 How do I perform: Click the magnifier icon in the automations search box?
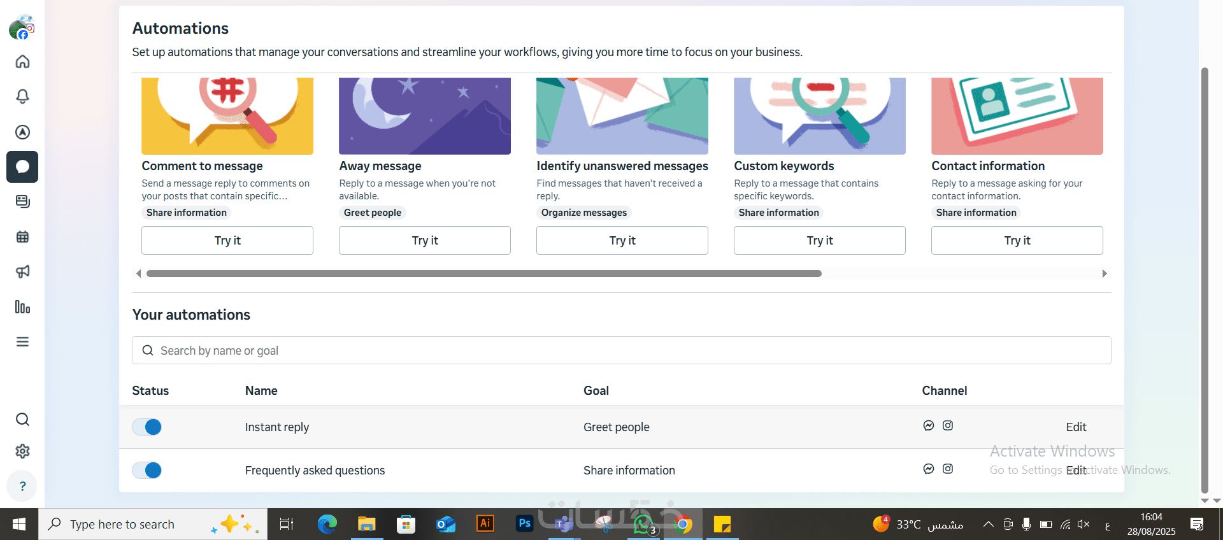coord(148,350)
